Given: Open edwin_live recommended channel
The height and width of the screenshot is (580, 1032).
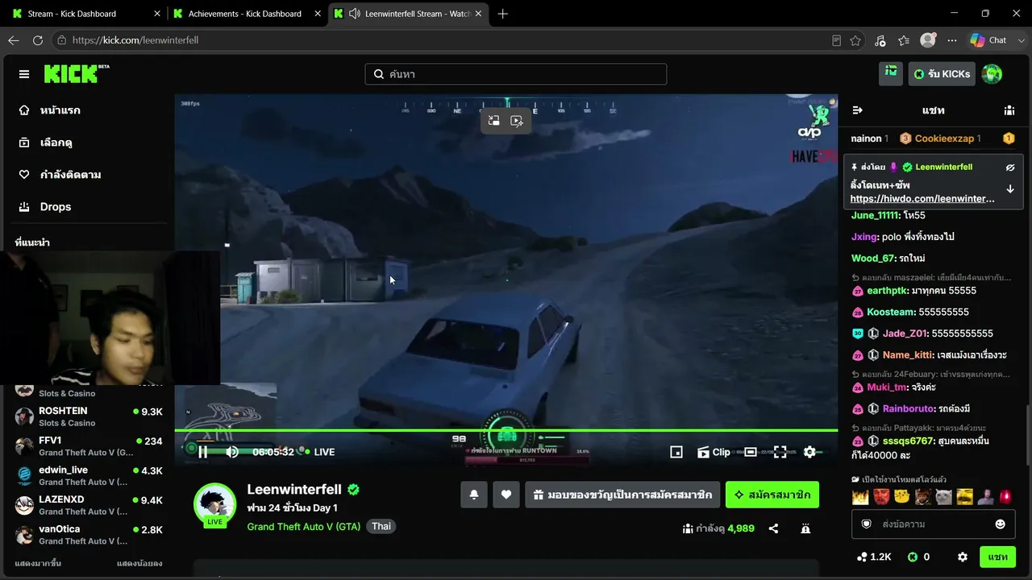Looking at the screenshot, I should (88, 476).
